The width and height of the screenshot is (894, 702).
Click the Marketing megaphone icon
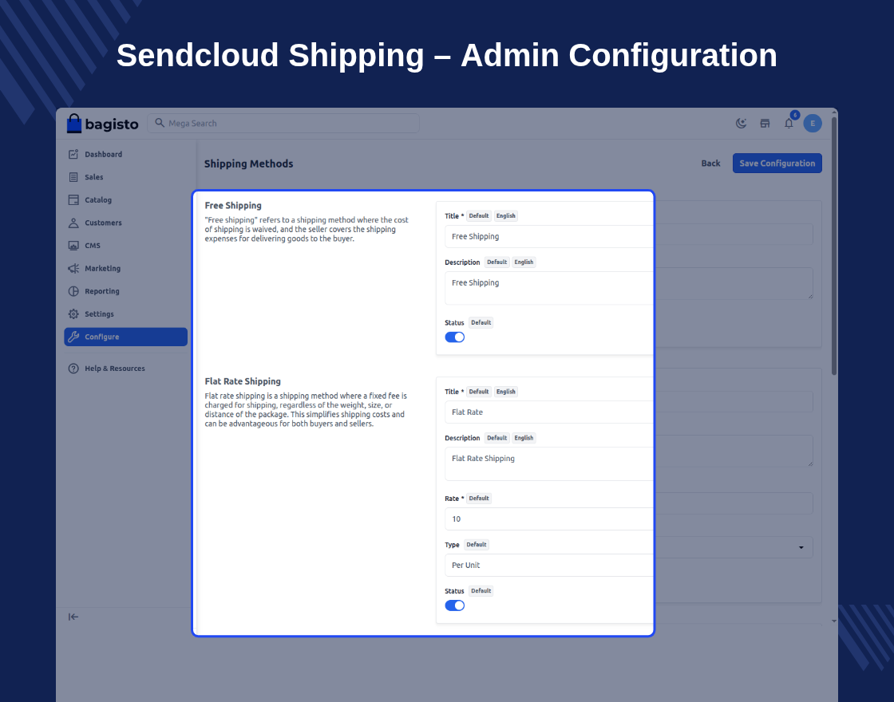tap(73, 268)
